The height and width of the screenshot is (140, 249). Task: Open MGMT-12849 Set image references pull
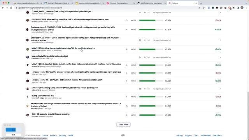click(76, 105)
